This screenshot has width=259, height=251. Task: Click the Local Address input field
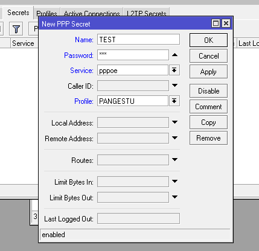[133, 122]
